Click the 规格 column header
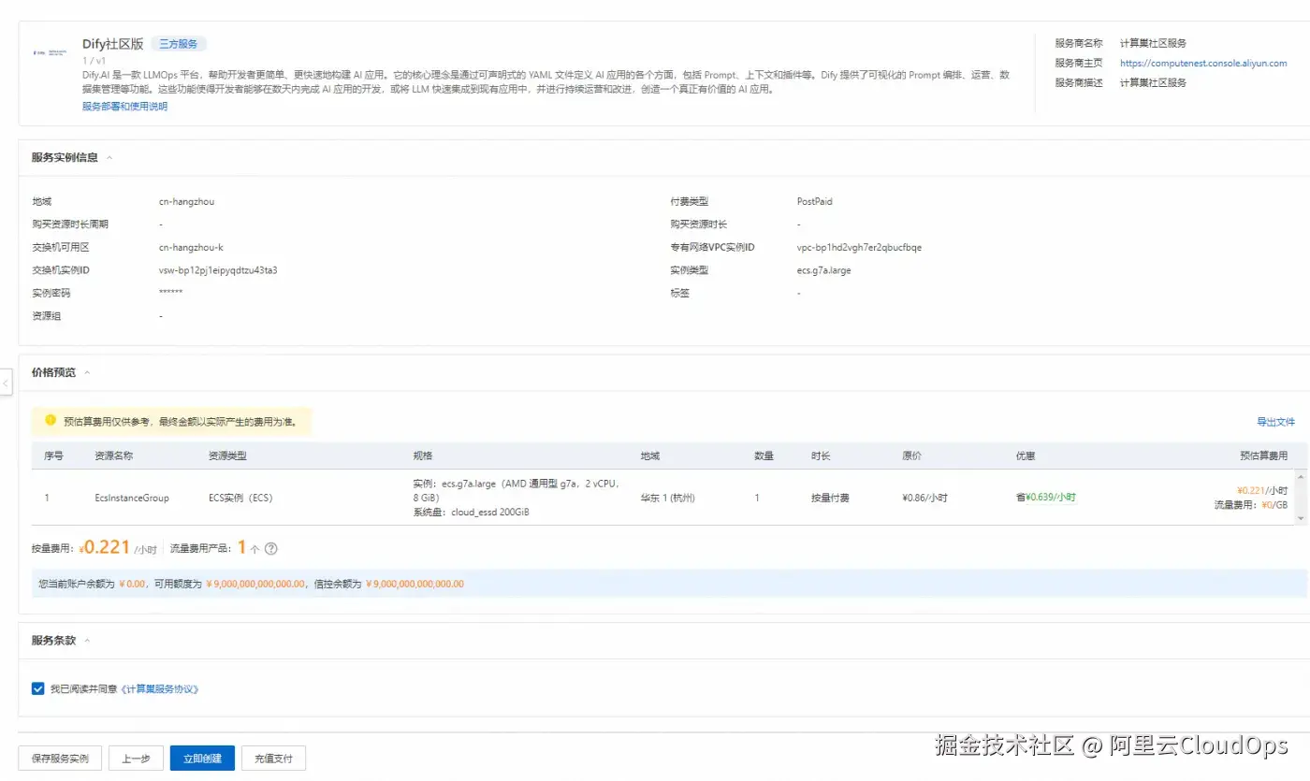This screenshot has width=1310, height=781. [424, 456]
